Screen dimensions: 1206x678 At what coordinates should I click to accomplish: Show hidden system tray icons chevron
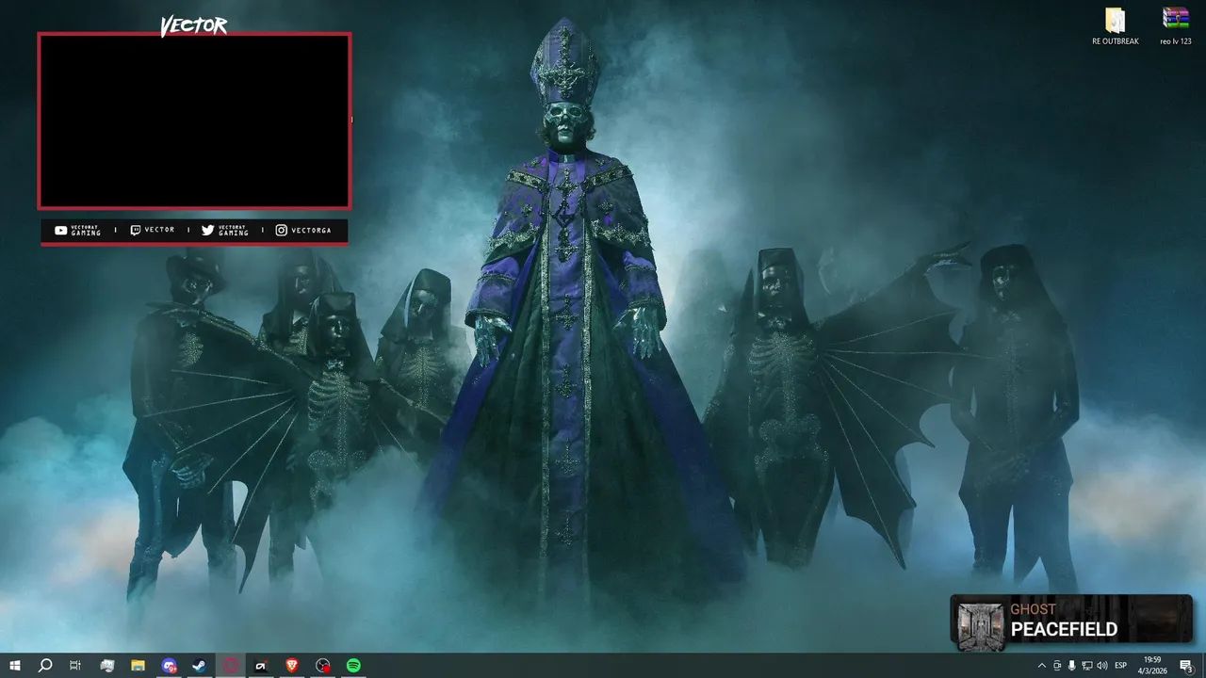[1041, 666]
